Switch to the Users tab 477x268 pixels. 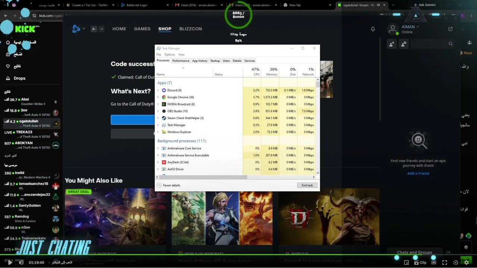coord(226,61)
